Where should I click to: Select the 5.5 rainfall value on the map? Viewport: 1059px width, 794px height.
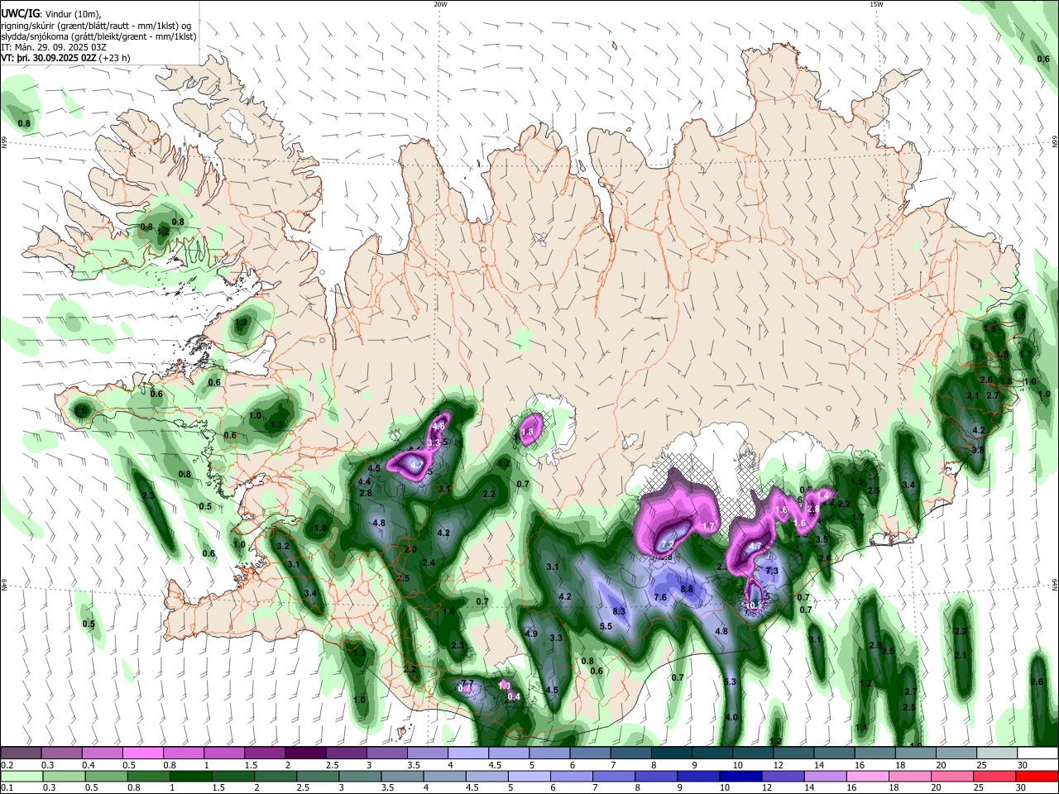coord(606,626)
